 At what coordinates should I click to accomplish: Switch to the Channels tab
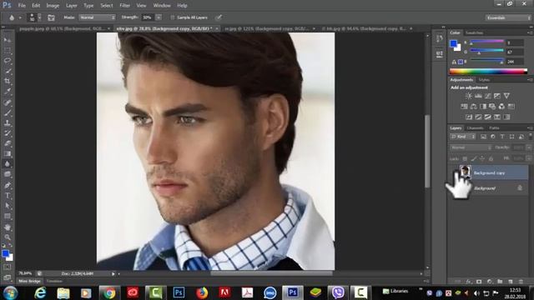point(475,127)
